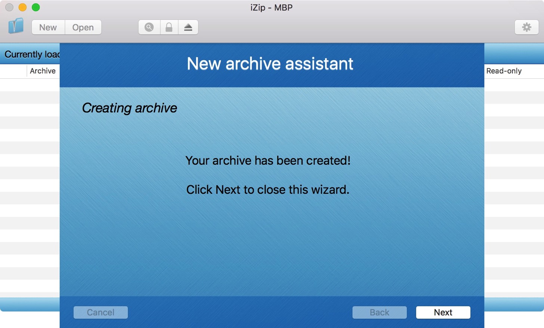Click the Currently loaded section header
The height and width of the screenshot is (328, 544).
pos(32,55)
